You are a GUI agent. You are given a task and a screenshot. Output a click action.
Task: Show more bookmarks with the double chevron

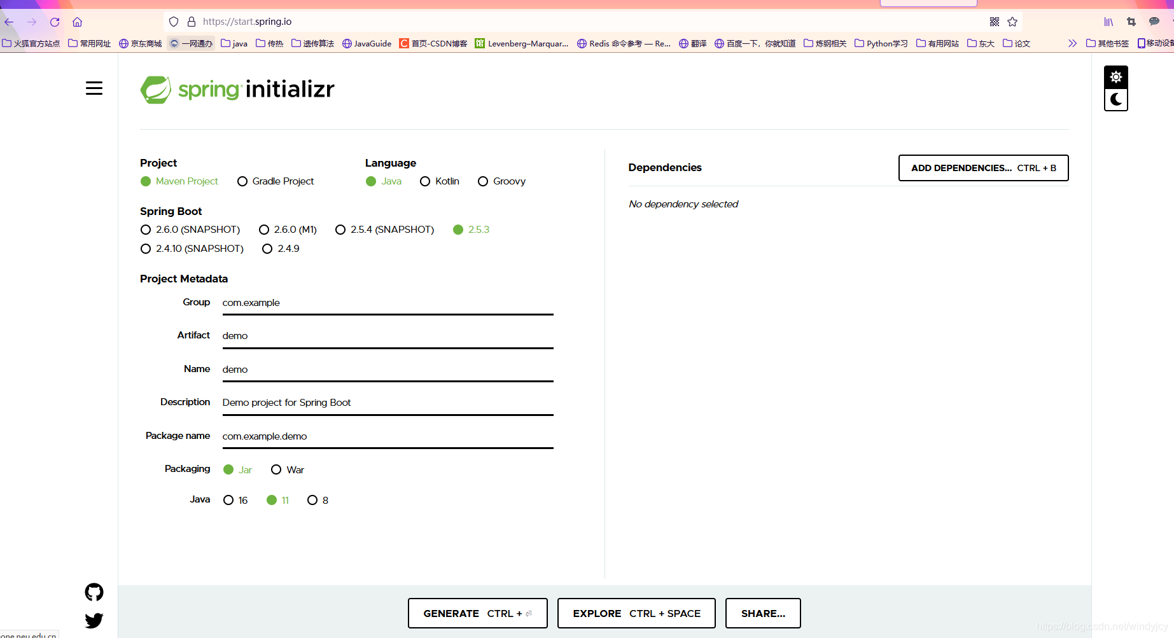tap(1072, 43)
